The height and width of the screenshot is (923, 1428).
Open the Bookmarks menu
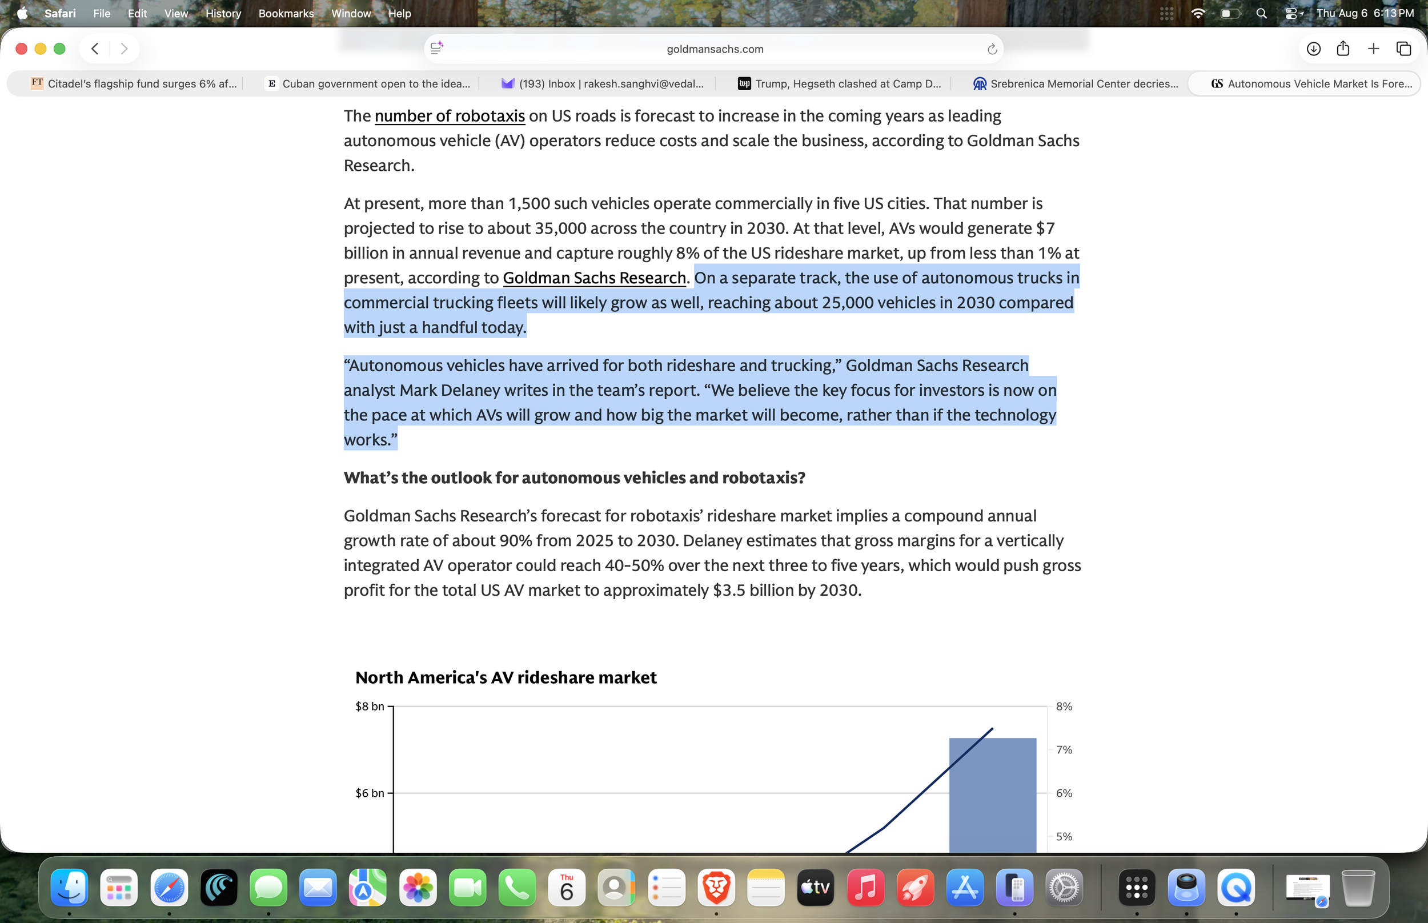click(286, 13)
